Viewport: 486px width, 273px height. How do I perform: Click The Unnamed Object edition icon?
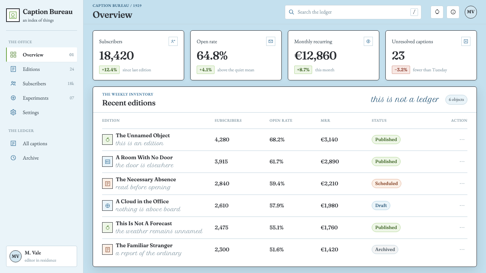point(107,140)
